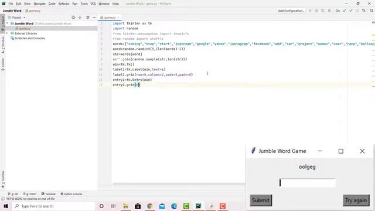The height and width of the screenshot is (211, 375).
Task: Click the Jumble Word Game feather icon
Action: tap(253, 151)
